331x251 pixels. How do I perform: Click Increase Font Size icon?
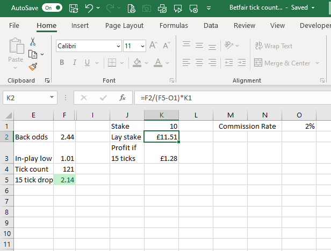click(153, 46)
